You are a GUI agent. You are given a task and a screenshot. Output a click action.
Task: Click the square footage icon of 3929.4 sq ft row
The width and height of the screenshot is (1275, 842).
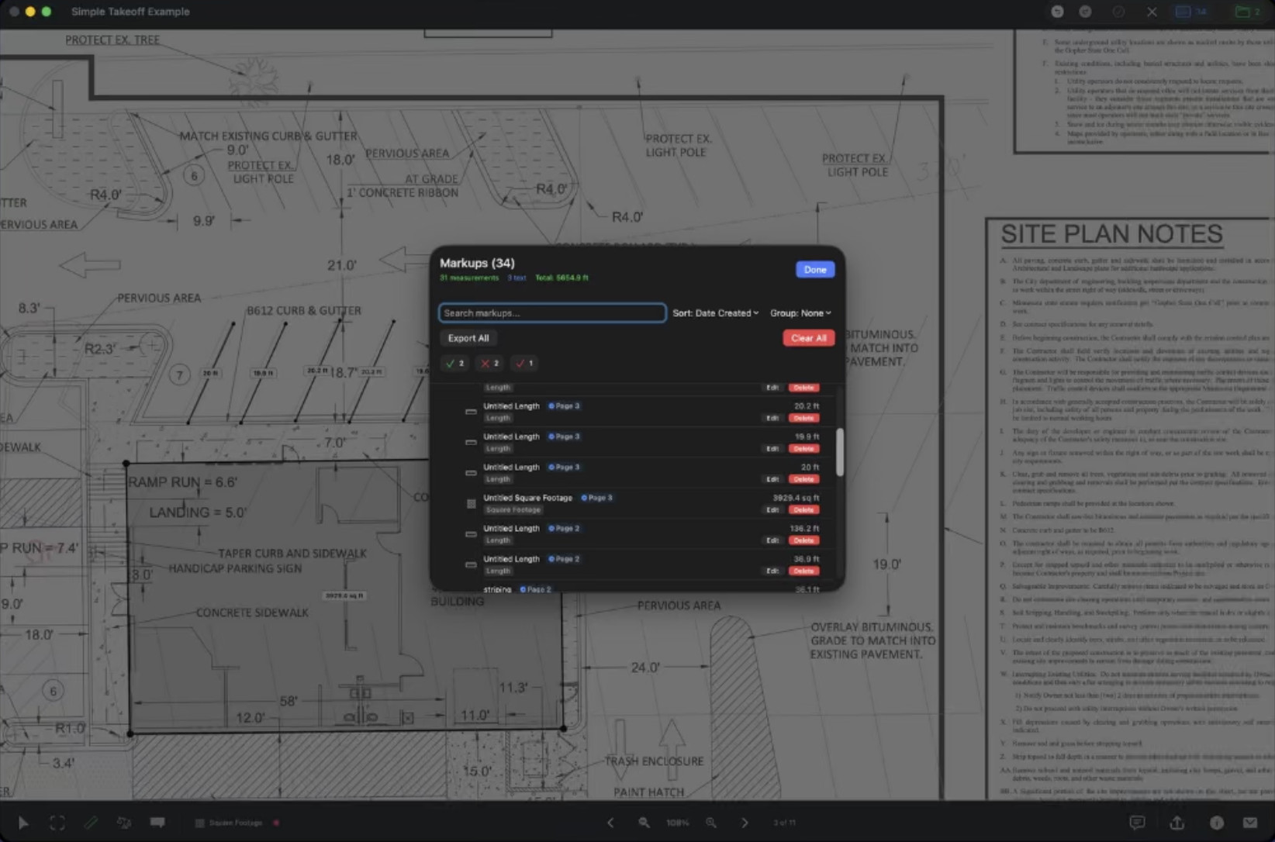pos(471,504)
